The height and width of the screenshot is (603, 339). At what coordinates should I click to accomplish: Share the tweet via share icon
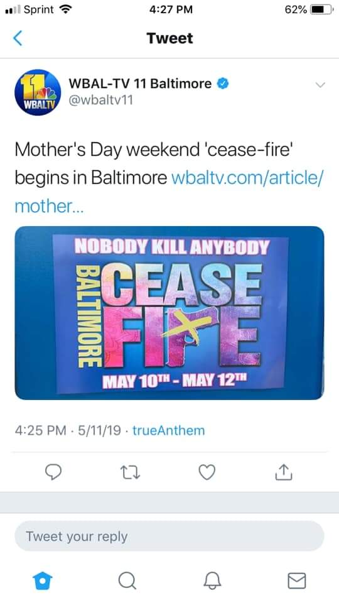[284, 472]
